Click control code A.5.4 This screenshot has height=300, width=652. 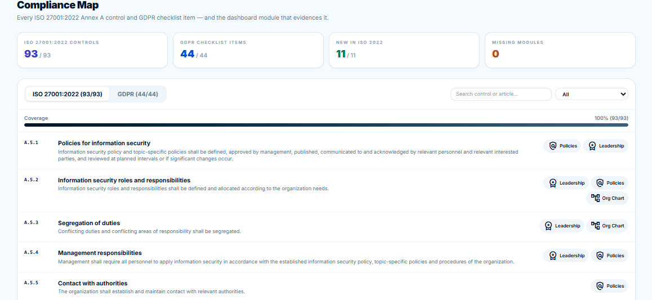coord(31,252)
